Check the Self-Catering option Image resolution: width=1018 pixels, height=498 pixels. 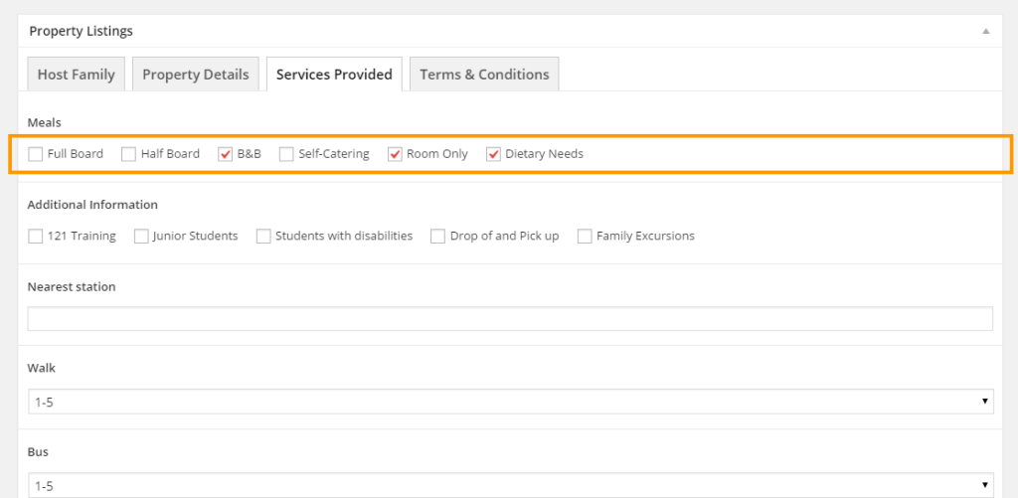click(286, 154)
